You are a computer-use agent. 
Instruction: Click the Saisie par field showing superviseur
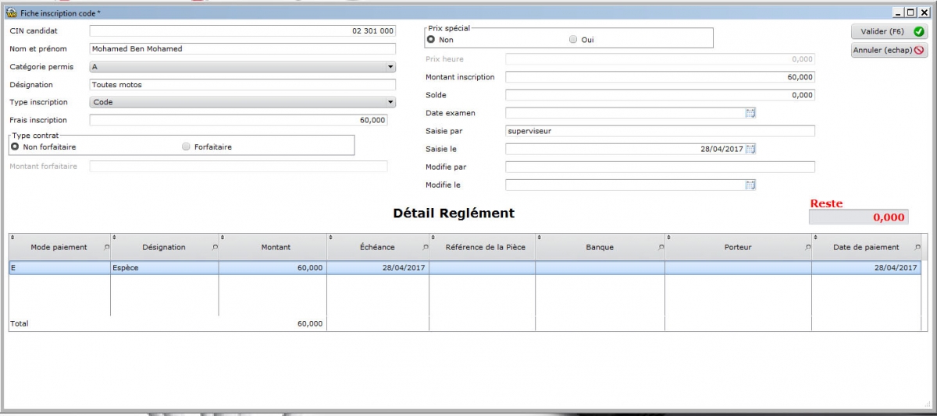click(x=661, y=131)
